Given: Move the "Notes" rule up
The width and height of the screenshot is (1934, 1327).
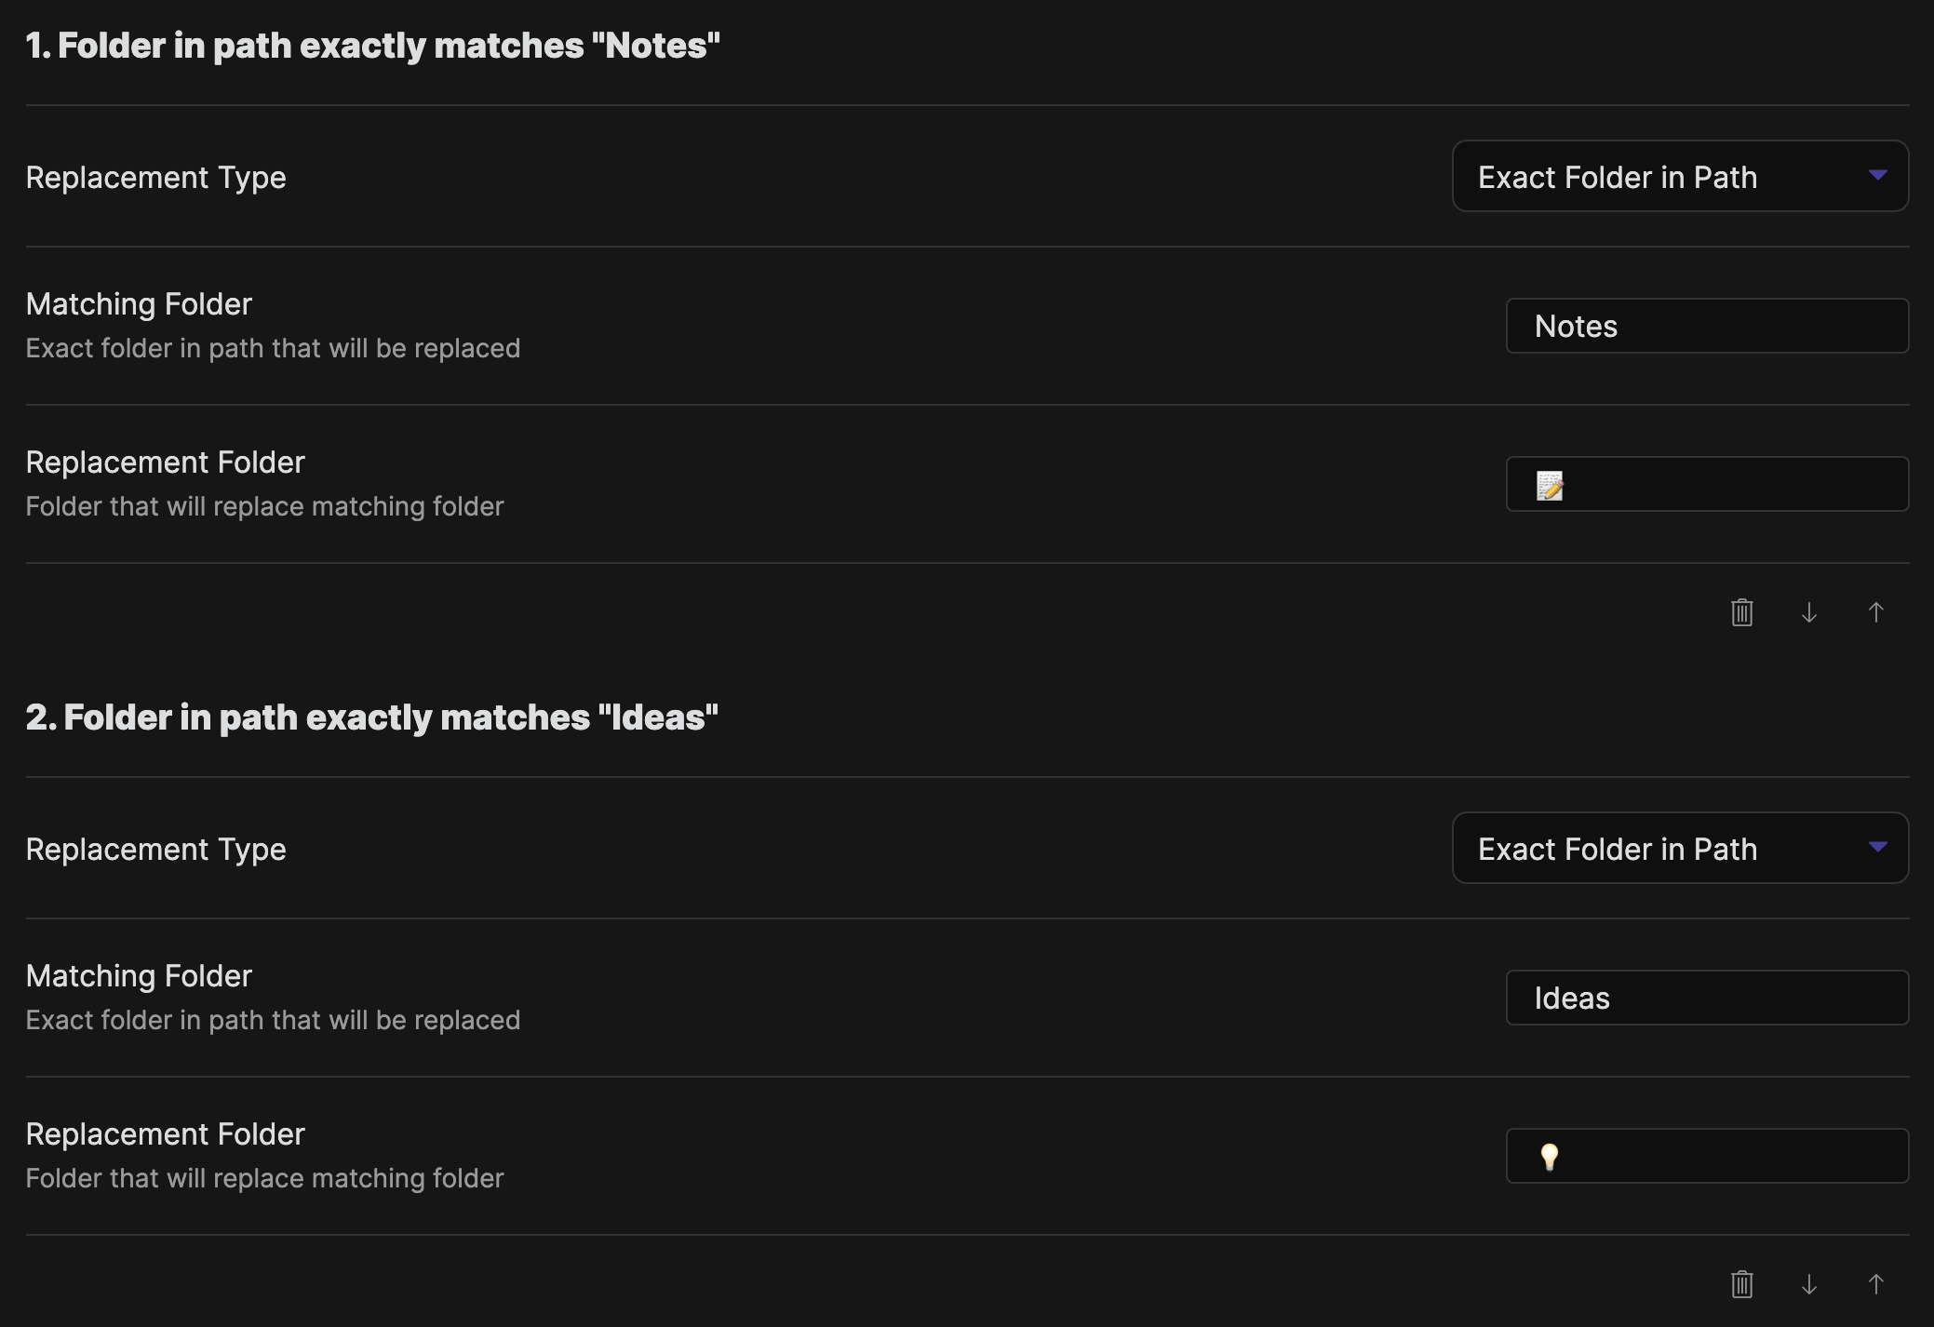Looking at the screenshot, I should tap(1875, 612).
